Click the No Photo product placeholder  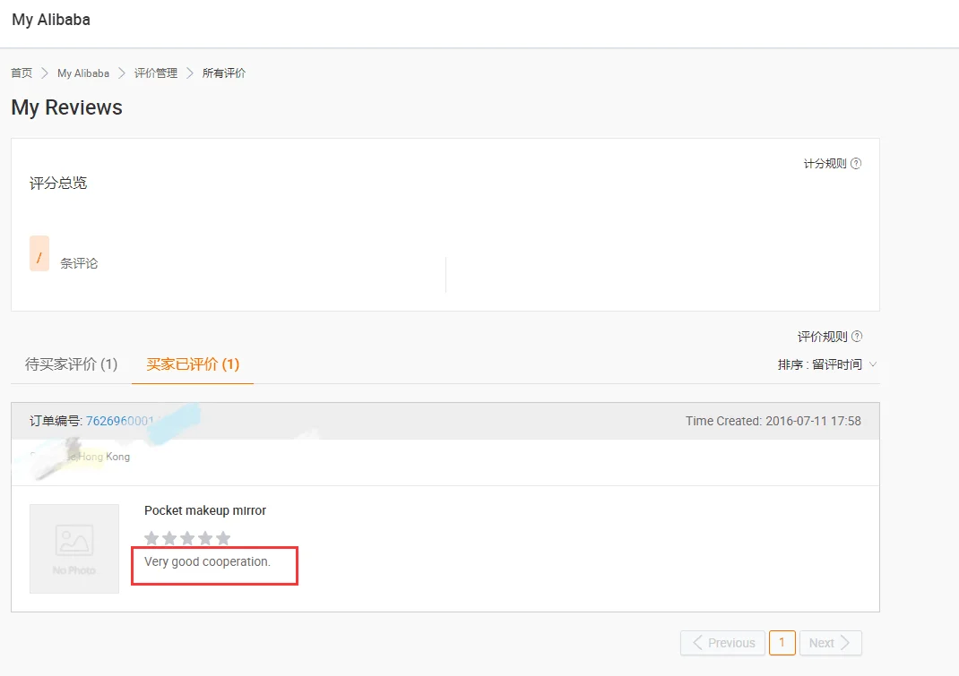74,548
